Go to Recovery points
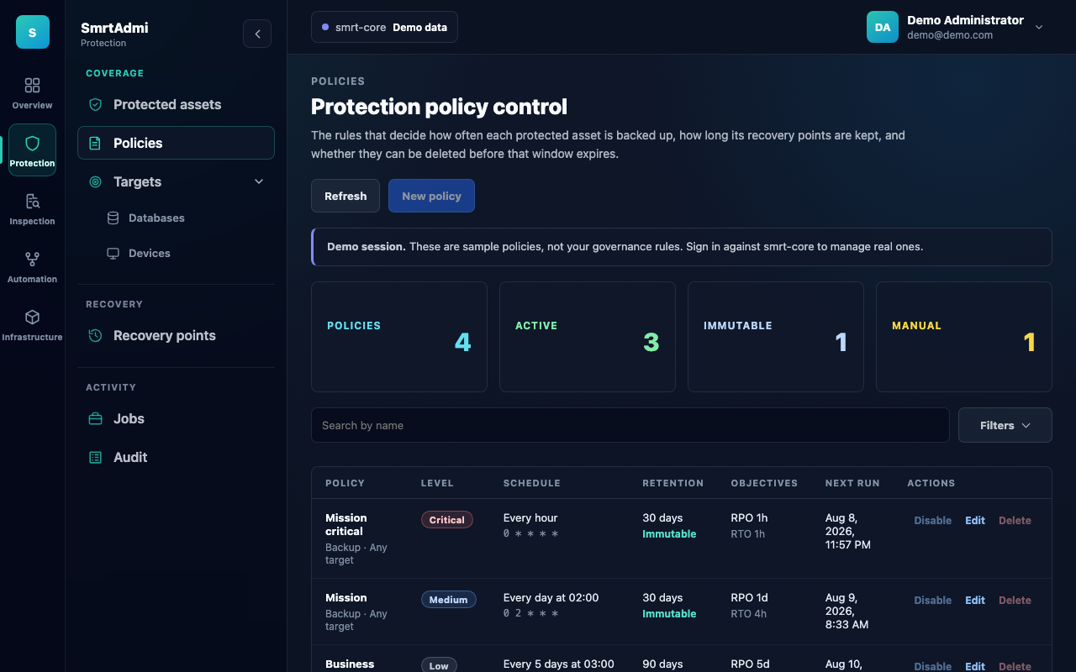 tap(176, 336)
